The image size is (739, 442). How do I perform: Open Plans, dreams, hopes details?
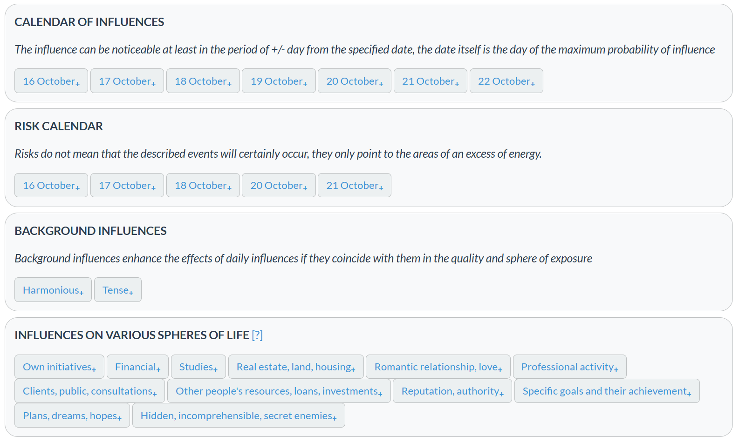tap(72, 415)
